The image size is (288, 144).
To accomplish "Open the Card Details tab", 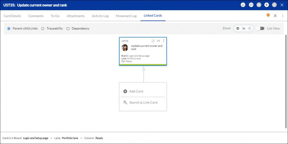I will pyautogui.click(x=12, y=16).
